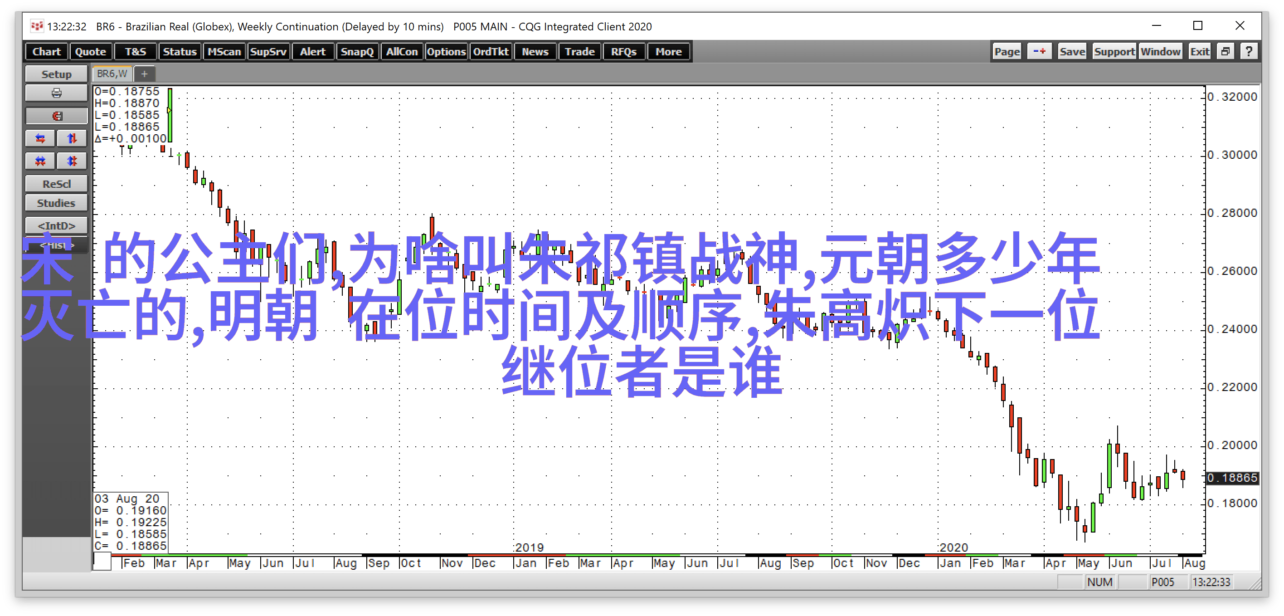1284x616 pixels.
Task: Click the restore window icon beside Exit
Action: tap(1225, 51)
